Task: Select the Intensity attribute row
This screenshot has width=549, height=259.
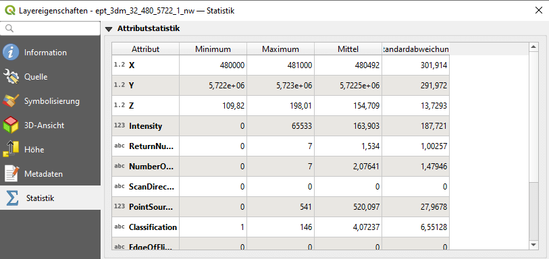Action: 280,126
